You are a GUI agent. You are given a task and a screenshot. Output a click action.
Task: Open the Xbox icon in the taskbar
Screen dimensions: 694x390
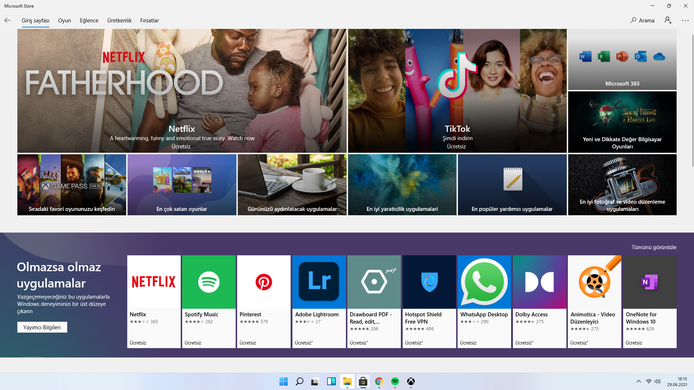pyautogui.click(x=411, y=381)
